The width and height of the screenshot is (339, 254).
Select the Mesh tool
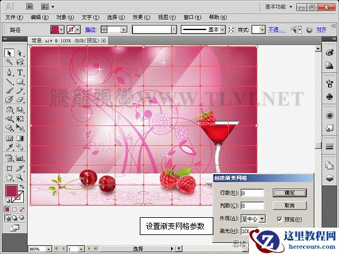(9, 138)
